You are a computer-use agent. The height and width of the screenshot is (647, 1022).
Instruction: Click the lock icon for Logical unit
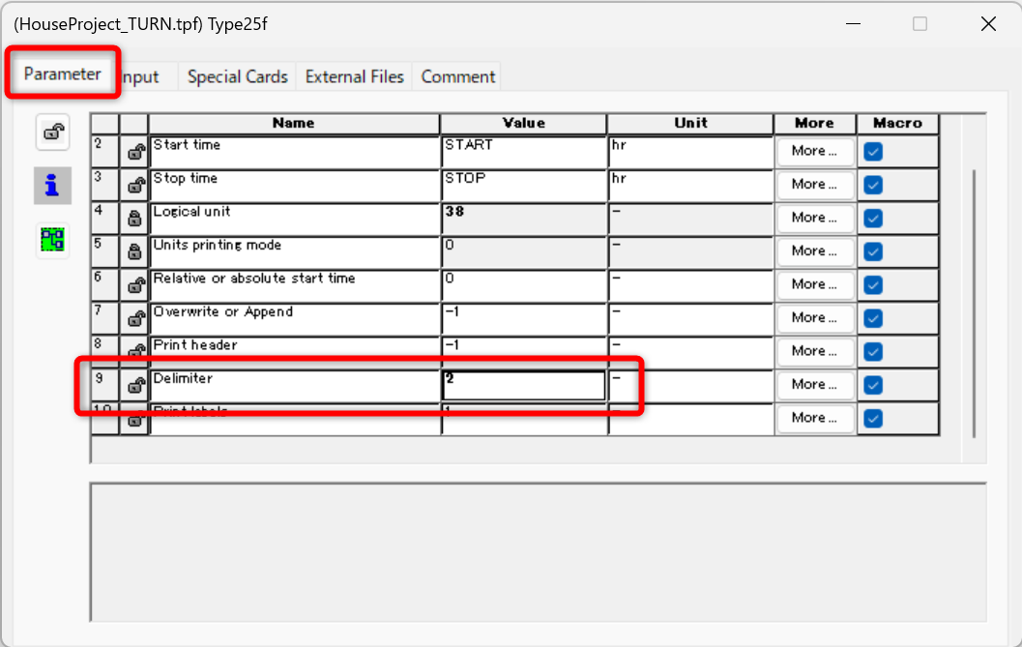click(x=135, y=219)
